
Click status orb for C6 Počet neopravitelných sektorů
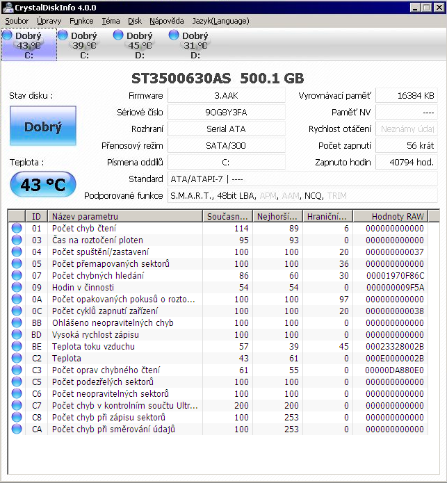click(17, 393)
